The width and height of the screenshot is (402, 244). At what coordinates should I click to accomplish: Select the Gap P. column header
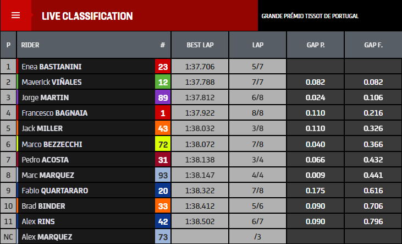pyautogui.click(x=315, y=45)
